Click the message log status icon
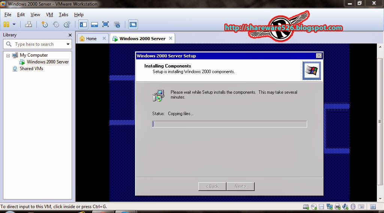Screen dimensions: 384x213 373,207
